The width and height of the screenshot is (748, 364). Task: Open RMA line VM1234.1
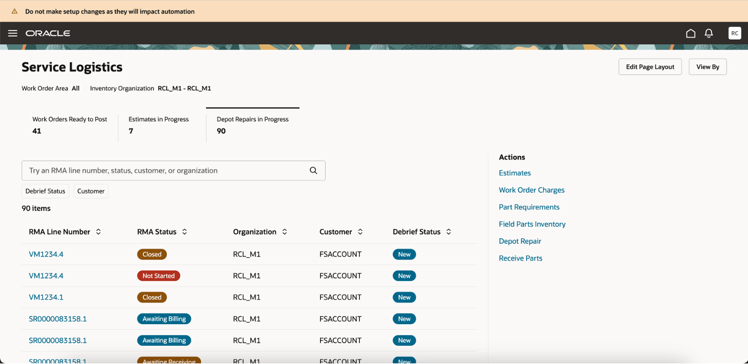(46, 297)
